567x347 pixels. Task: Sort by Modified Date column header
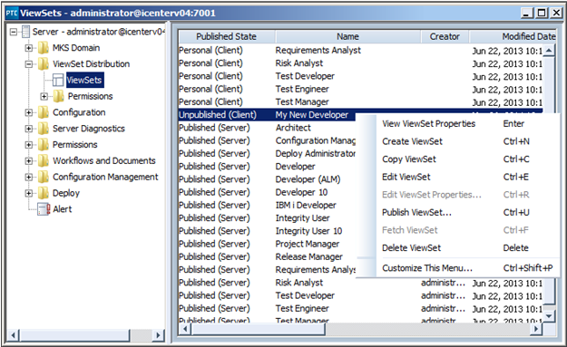click(513, 36)
